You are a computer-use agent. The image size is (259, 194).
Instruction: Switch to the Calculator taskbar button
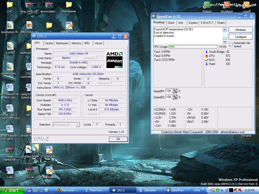tap(150, 190)
